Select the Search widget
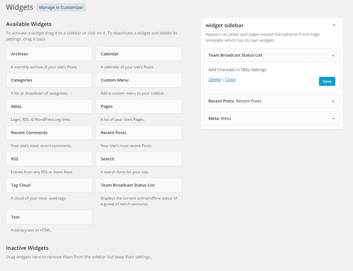Viewport: 353px width, 271px height. pos(139,159)
